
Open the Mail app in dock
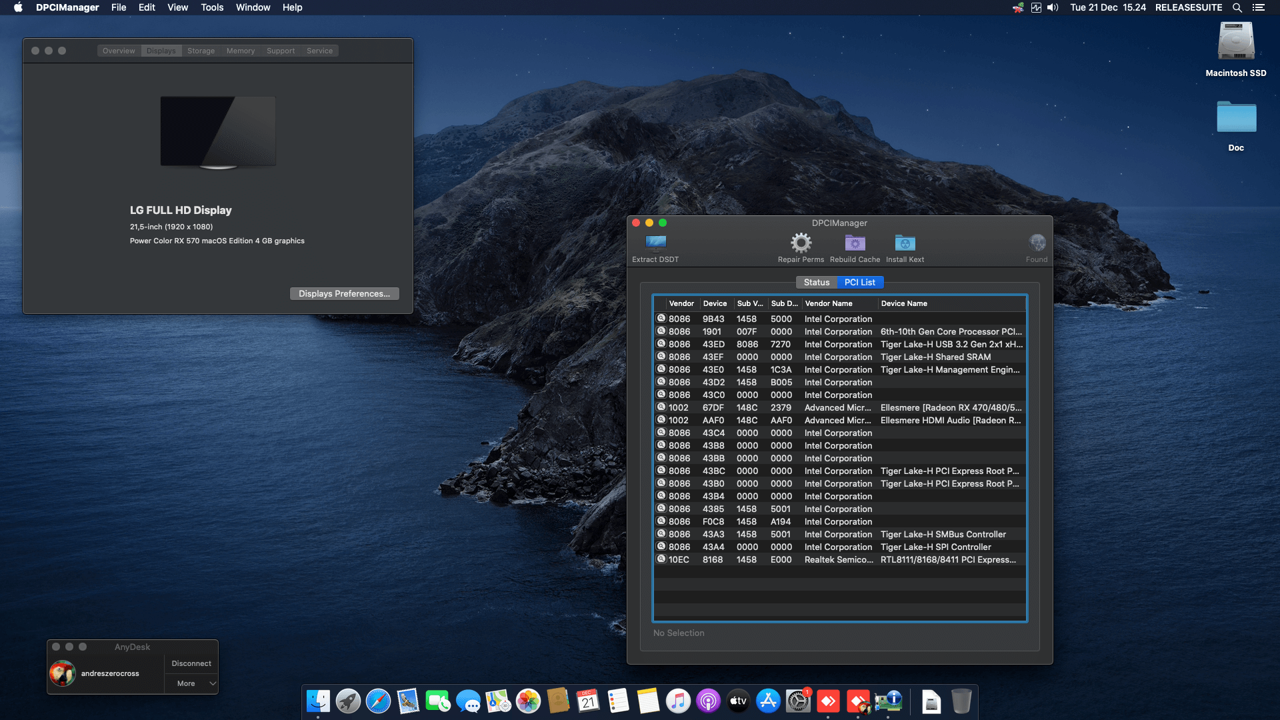click(x=408, y=701)
